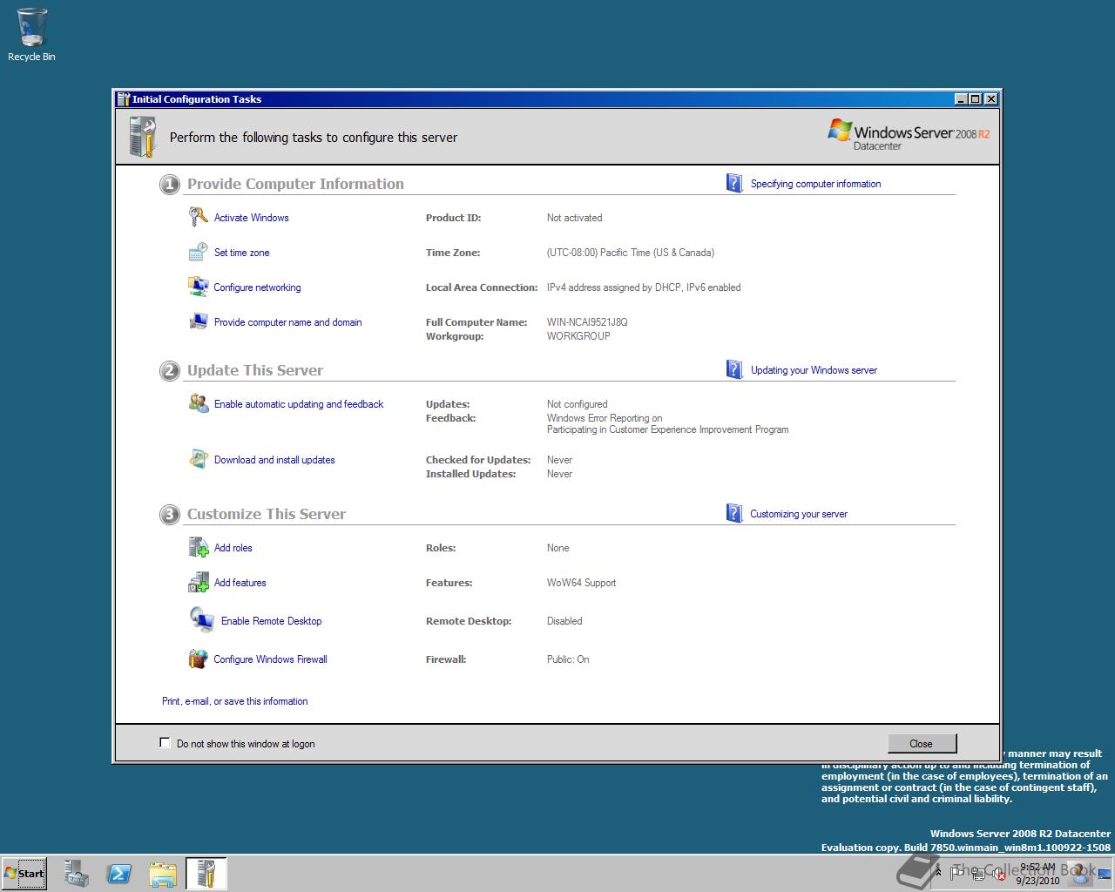Click the network tray icon
Viewport: 1115px width, 892px height.
(x=978, y=875)
